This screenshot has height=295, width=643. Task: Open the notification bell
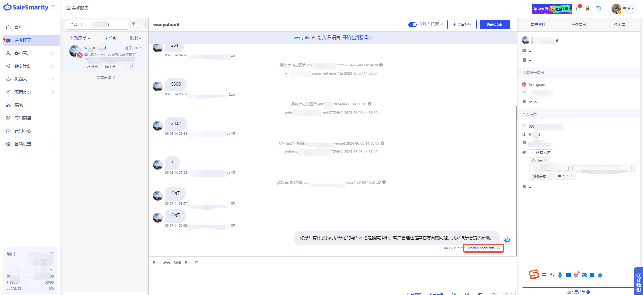click(578, 9)
